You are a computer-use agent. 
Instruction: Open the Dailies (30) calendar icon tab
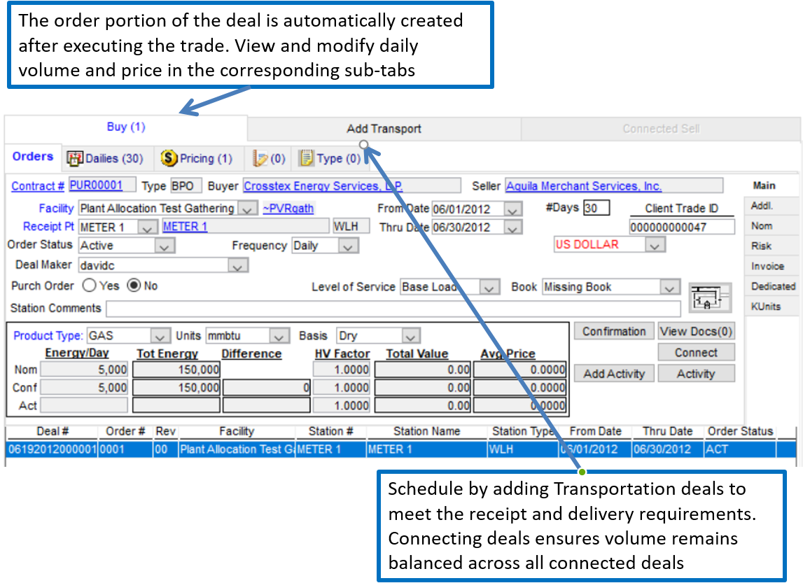pyautogui.click(x=105, y=159)
